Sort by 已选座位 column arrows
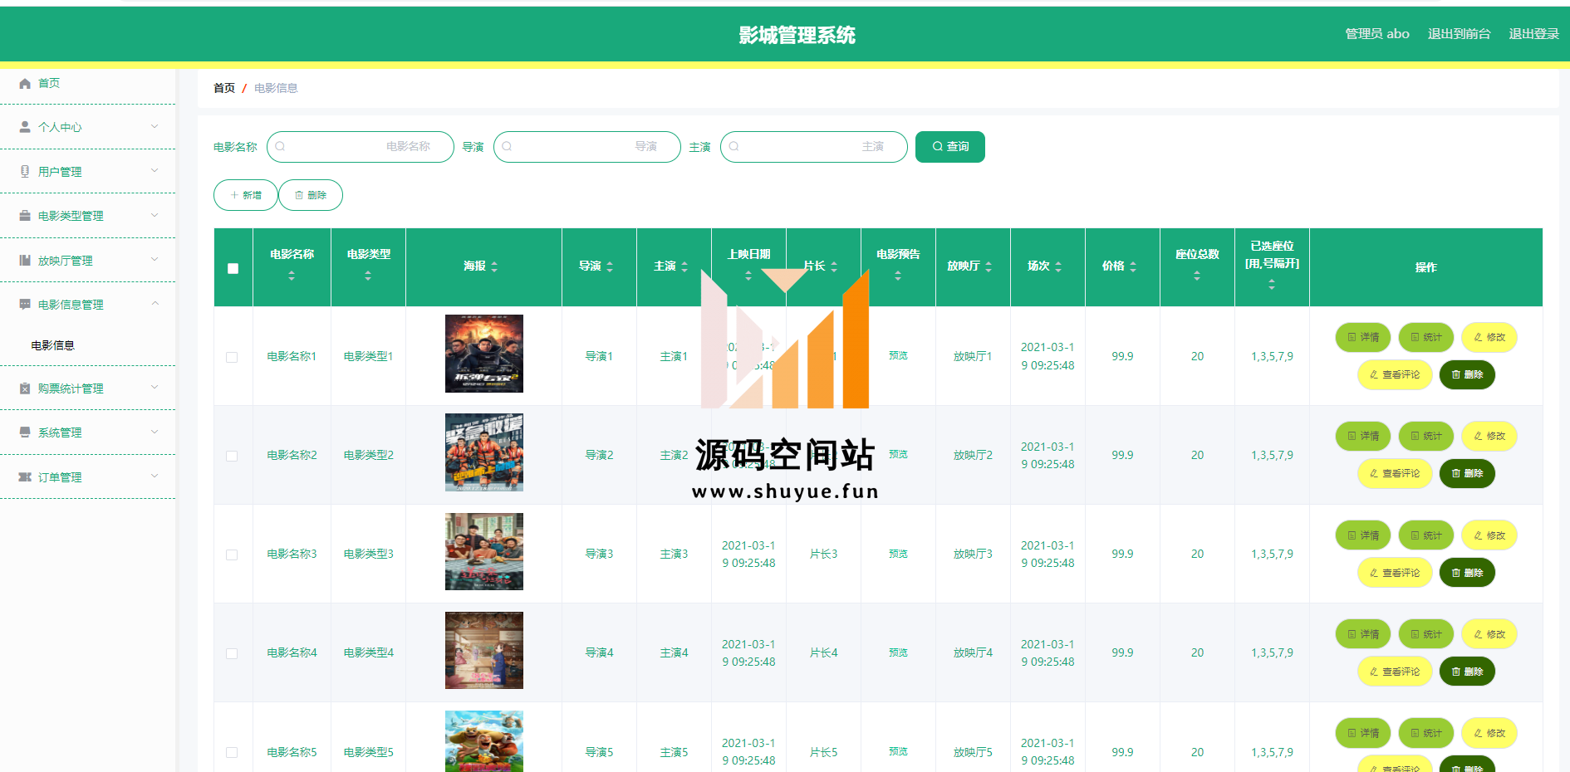Screen dimensions: 1570x772 1272,285
